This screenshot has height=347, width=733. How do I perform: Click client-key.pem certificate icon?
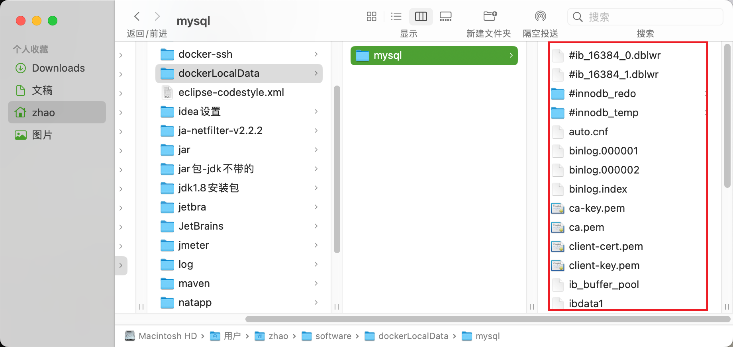pyautogui.click(x=558, y=265)
